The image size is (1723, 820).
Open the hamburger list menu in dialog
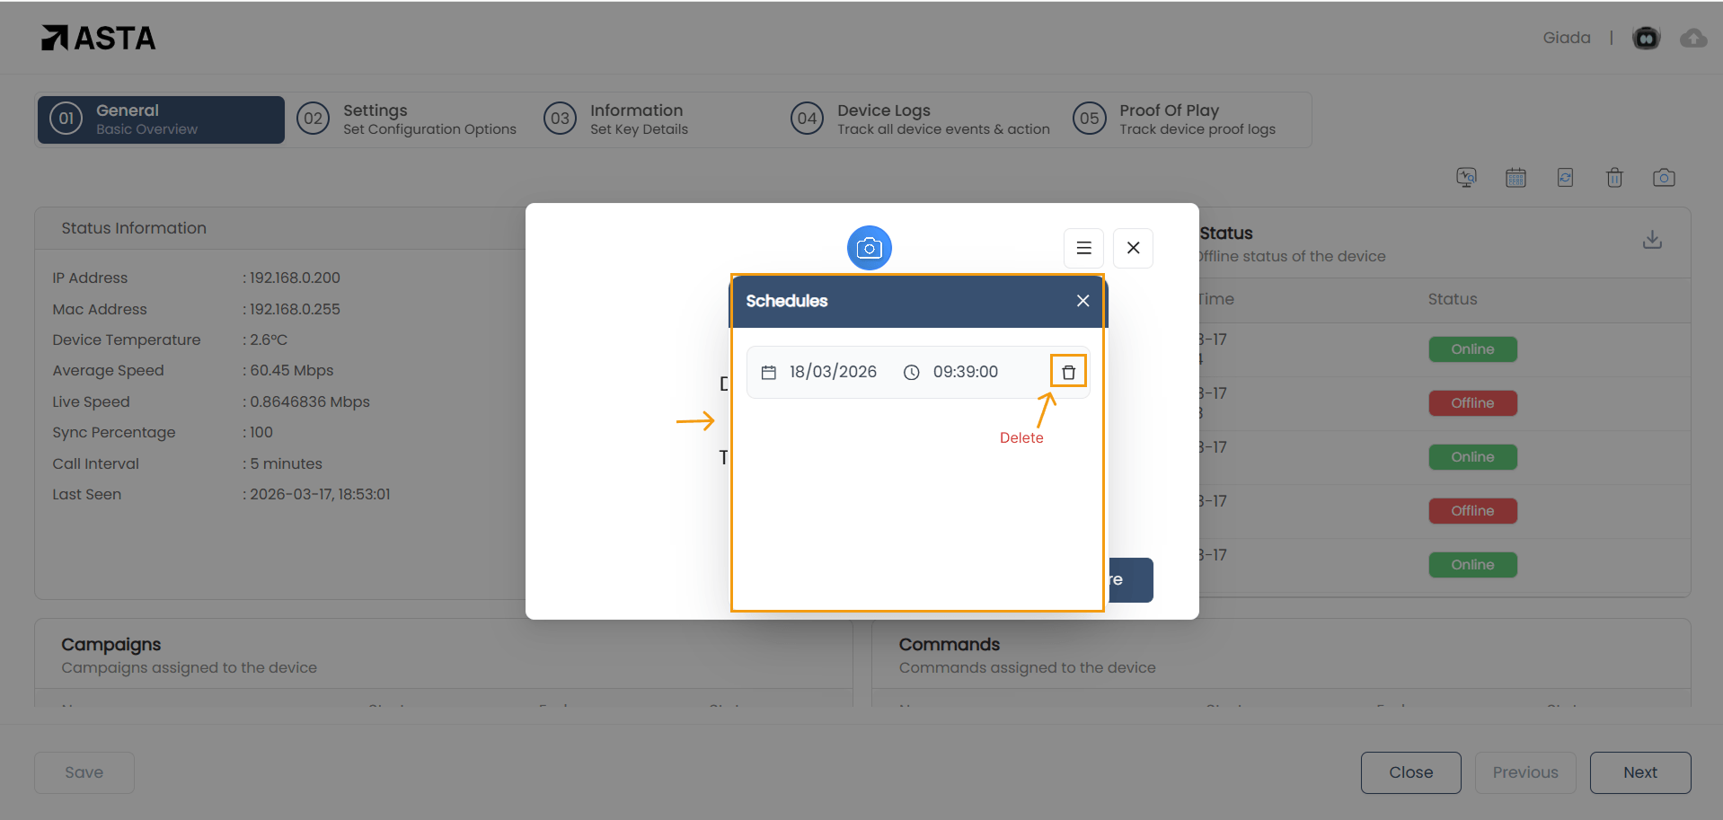click(1083, 248)
